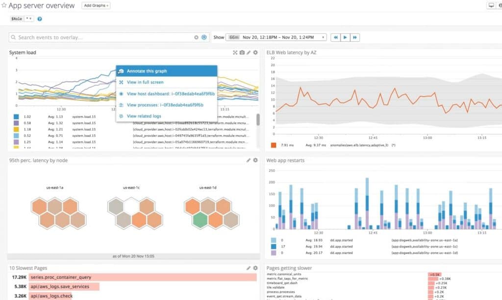Screen dimensions: 502x300
Task: Click Annotate this graph in the popup
Action: click(146, 70)
